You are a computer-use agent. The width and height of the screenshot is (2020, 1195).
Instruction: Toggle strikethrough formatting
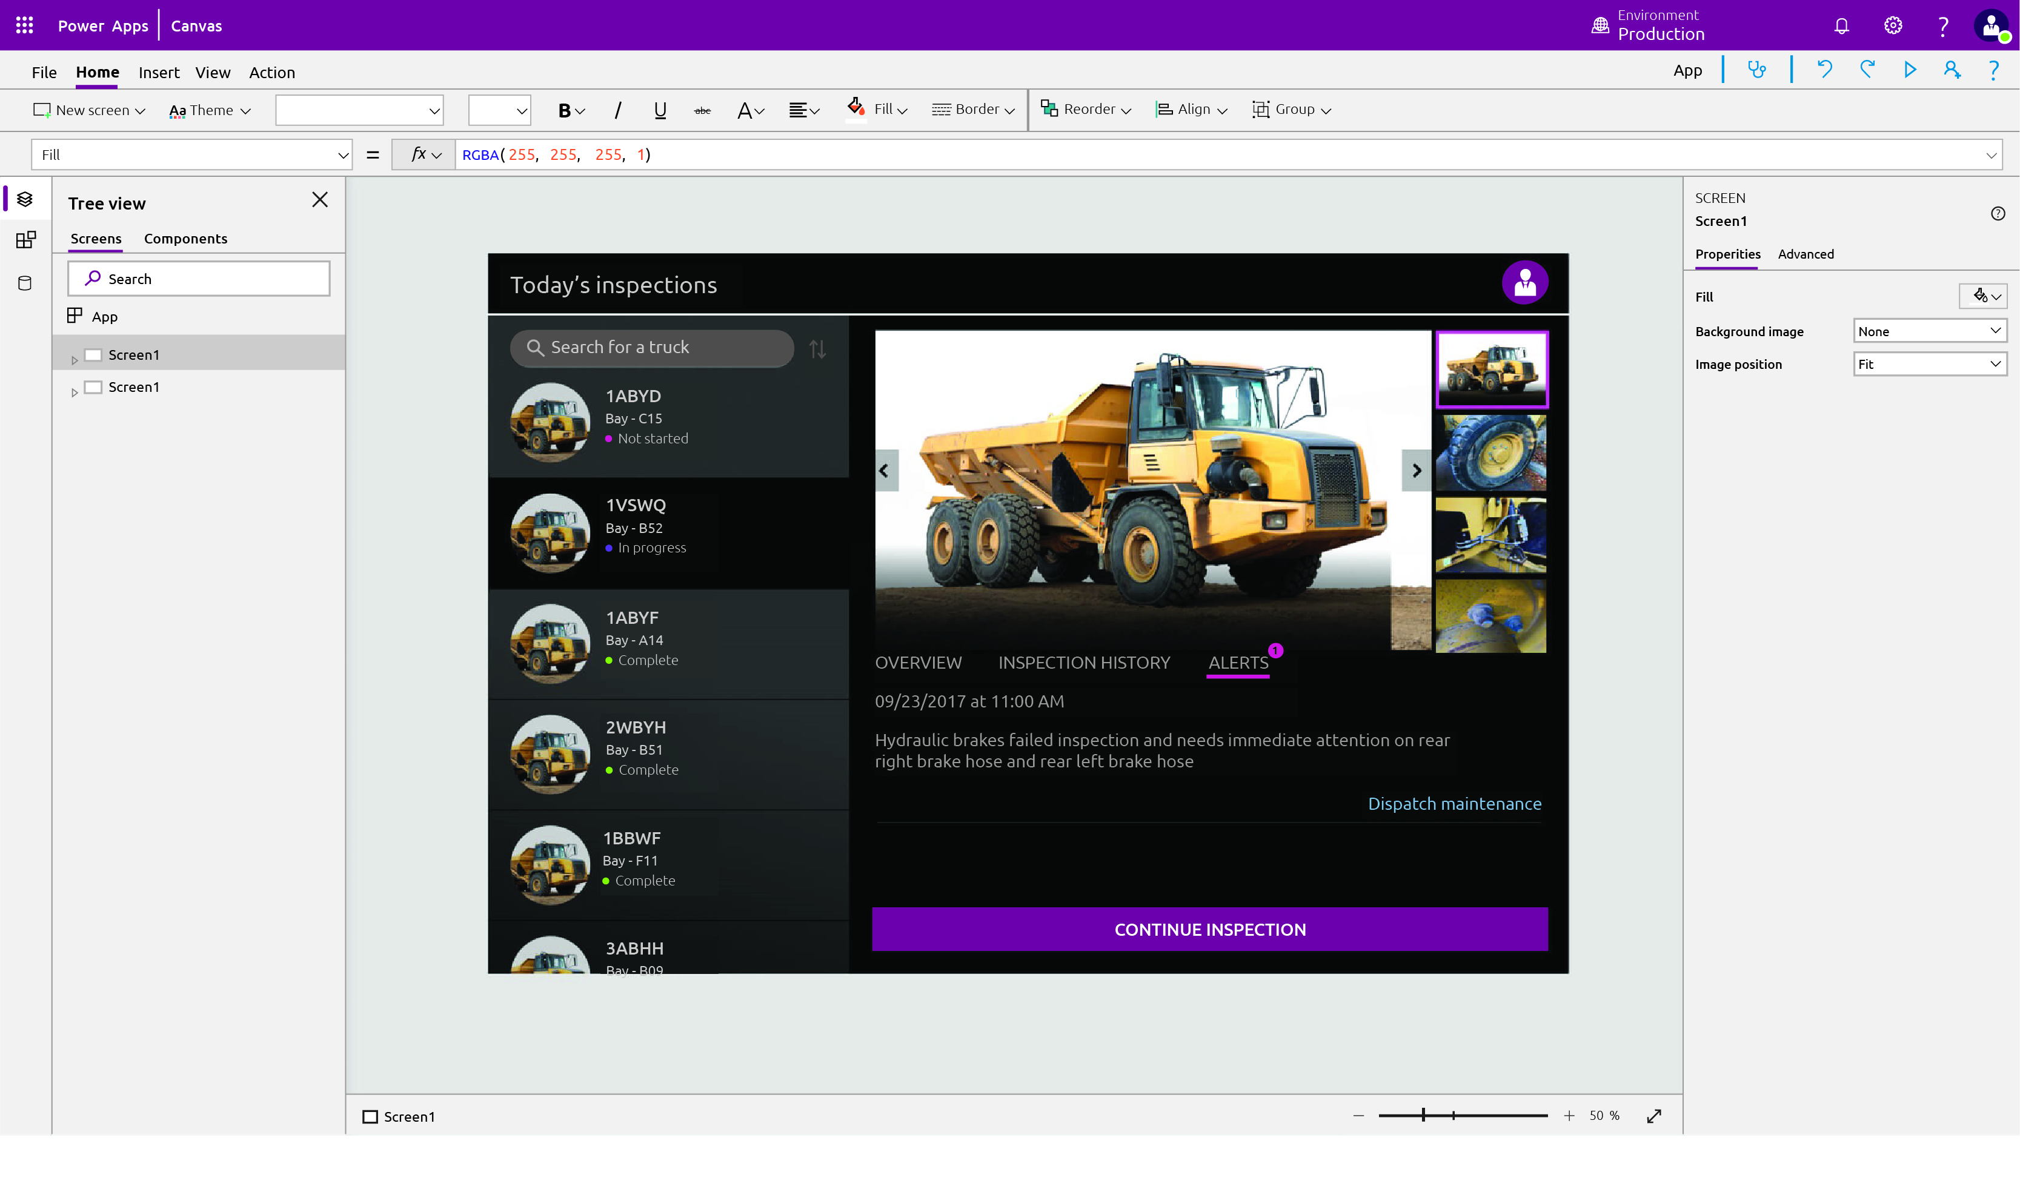point(702,110)
